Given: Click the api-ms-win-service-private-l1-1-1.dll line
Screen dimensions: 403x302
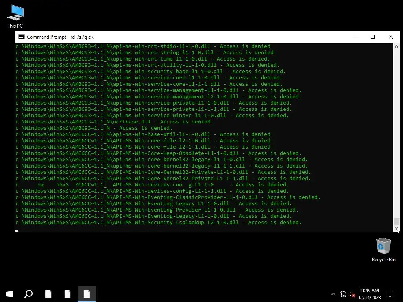Looking at the screenshot, I should [x=154, y=109].
